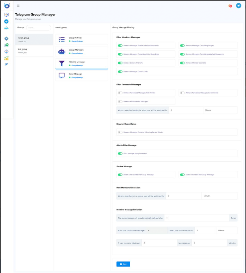Open the Muted for Minute unit dropdown
This screenshot has width=246, height=273.
tap(227, 231)
